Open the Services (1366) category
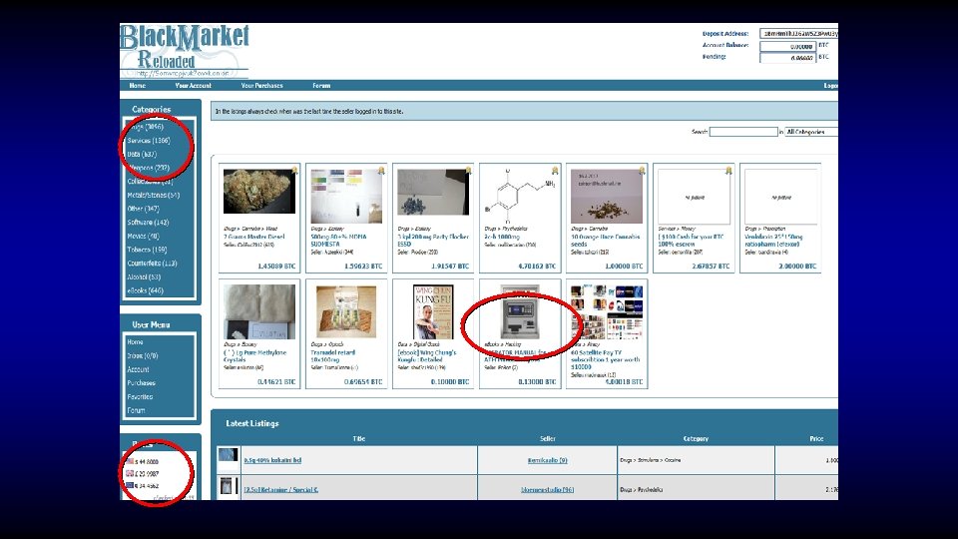 click(149, 141)
